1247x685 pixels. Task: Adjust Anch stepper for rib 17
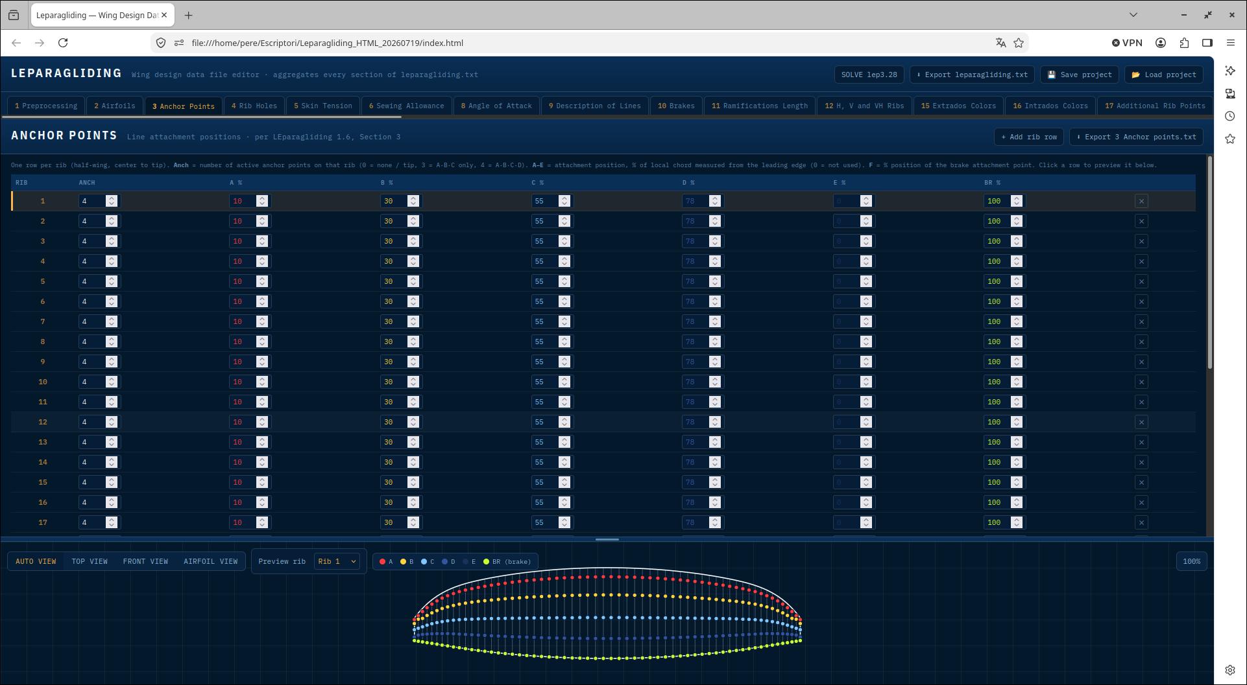[112, 522]
